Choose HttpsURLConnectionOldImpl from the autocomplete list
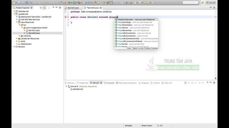 [136, 41]
